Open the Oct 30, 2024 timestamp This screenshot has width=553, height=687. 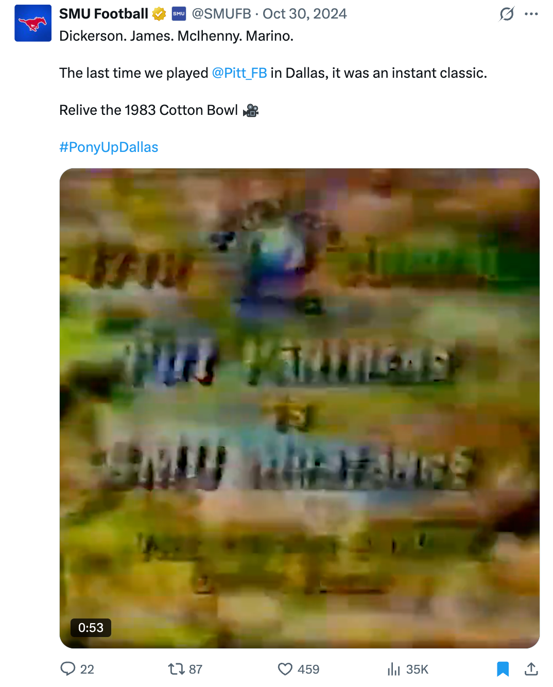(305, 14)
